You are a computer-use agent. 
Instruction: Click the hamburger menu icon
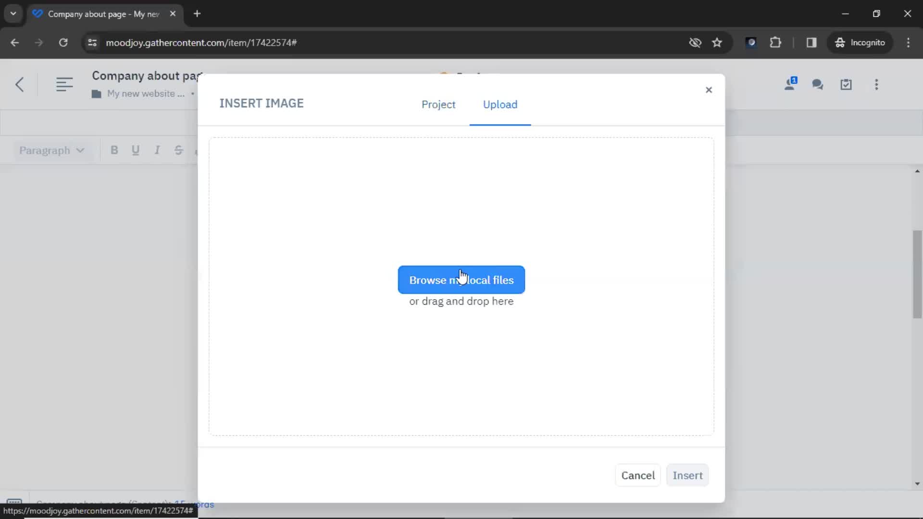pyautogui.click(x=64, y=84)
